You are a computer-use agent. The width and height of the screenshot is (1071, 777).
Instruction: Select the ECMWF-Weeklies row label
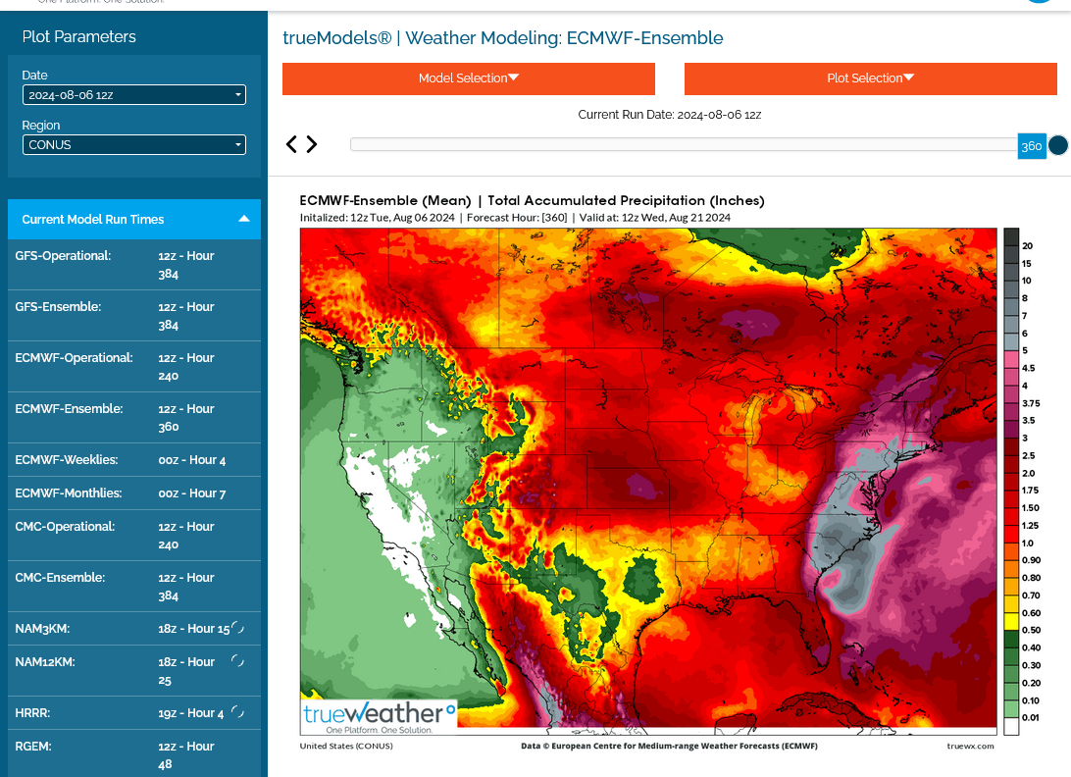[67, 460]
